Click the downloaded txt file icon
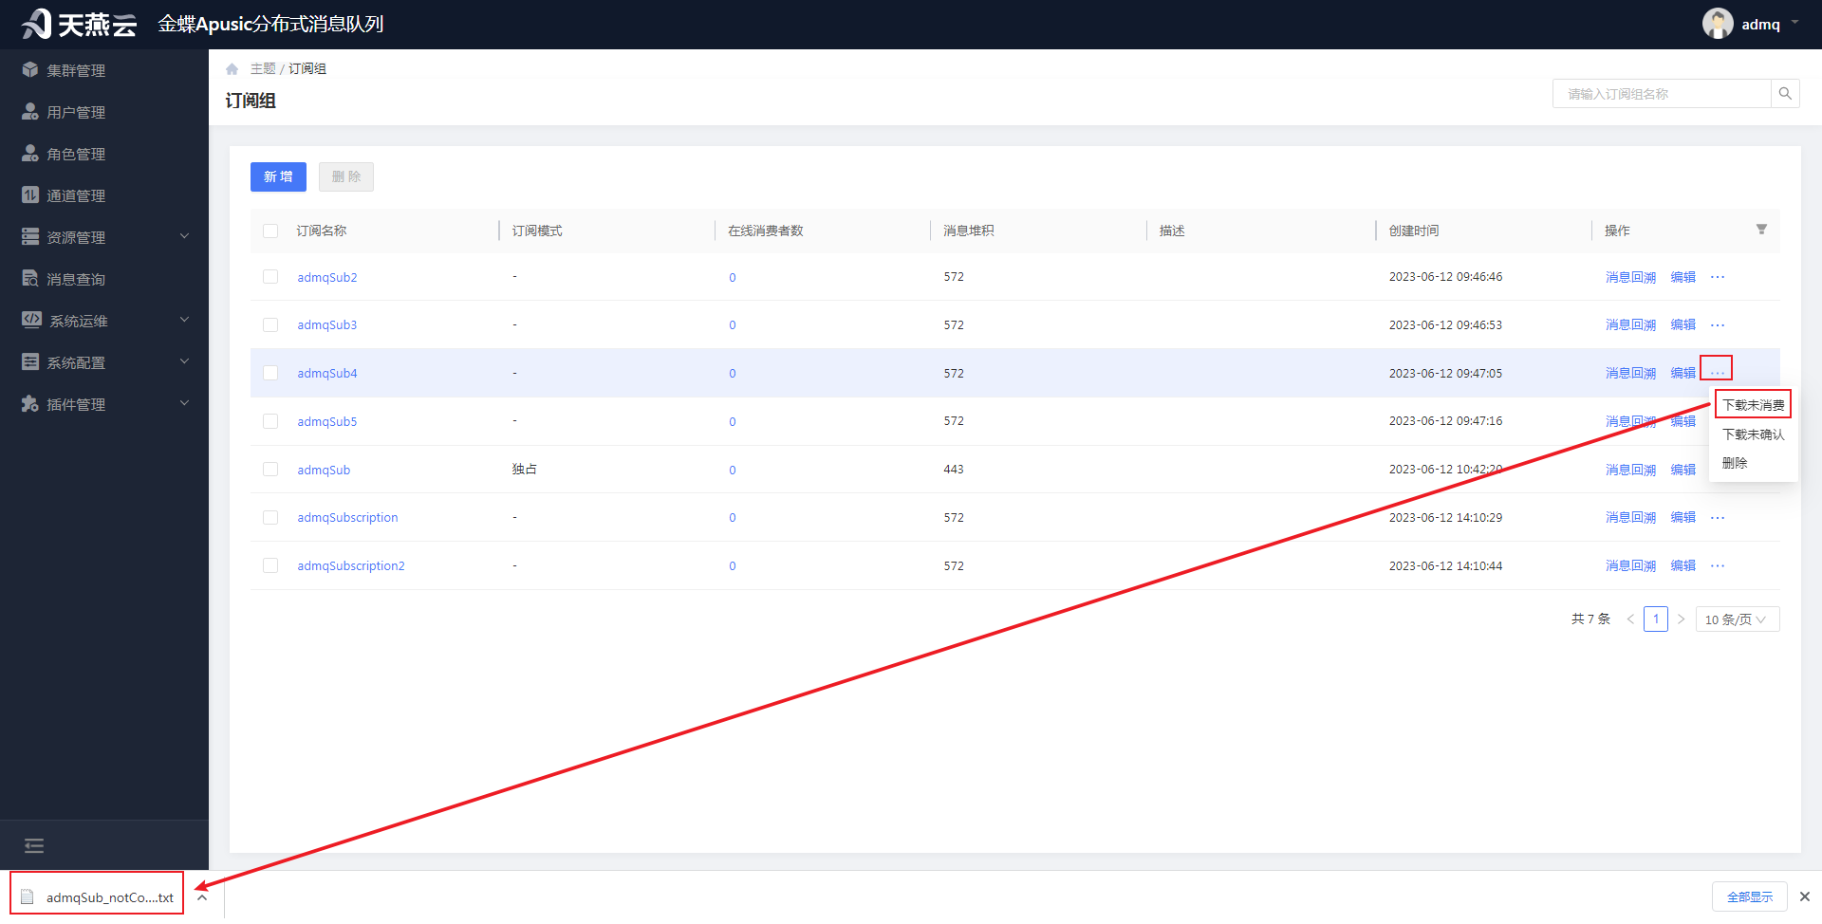The image size is (1822, 924). [28, 897]
